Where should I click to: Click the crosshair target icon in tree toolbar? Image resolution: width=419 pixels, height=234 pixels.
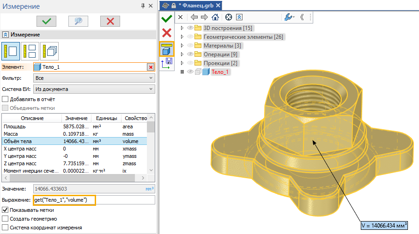[x=228, y=17]
